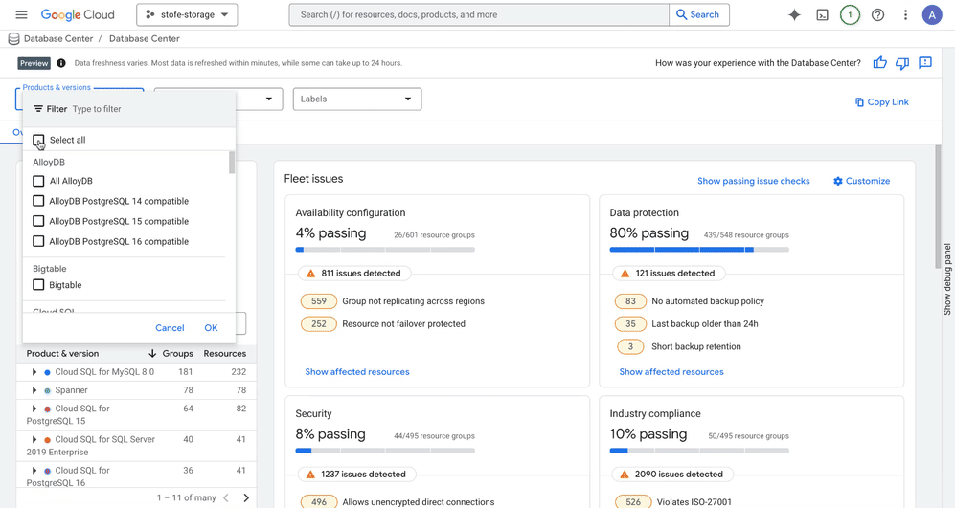The image size is (955, 508).
Task: Click the thumbs up feedback icon
Action: [879, 63]
